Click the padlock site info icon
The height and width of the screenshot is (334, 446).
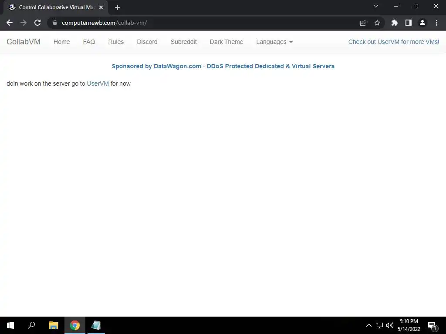[x=55, y=23]
